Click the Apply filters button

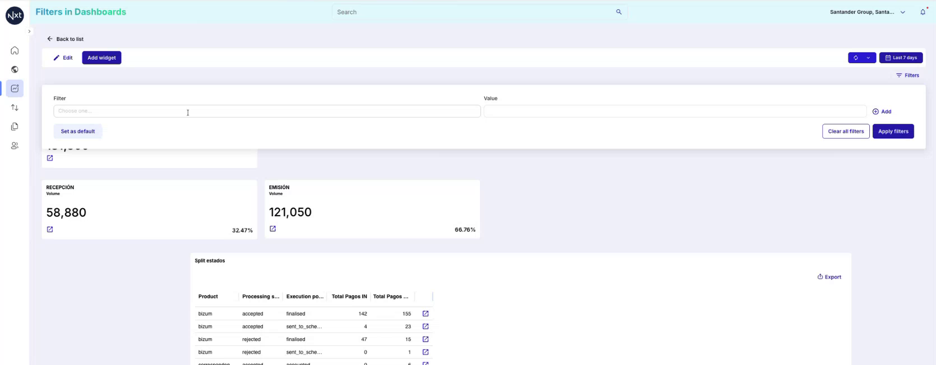point(893,131)
